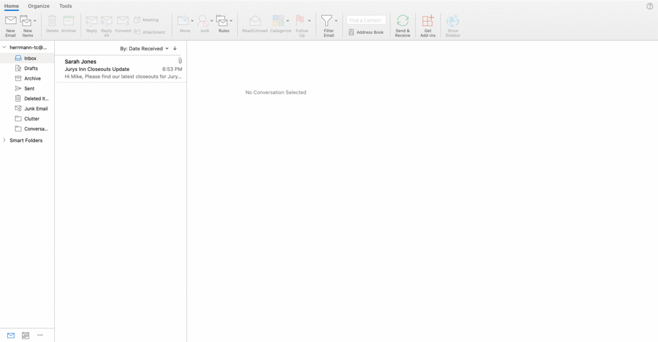
Task: Select the Junk Email folder
Action: pyautogui.click(x=27, y=109)
